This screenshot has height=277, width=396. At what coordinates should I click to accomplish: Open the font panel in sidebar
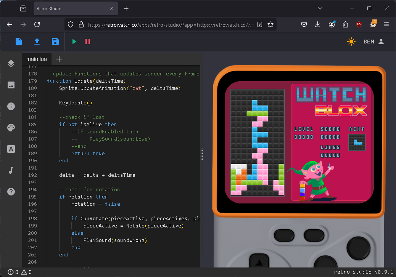pyautogui.click(x=11, y=149)
